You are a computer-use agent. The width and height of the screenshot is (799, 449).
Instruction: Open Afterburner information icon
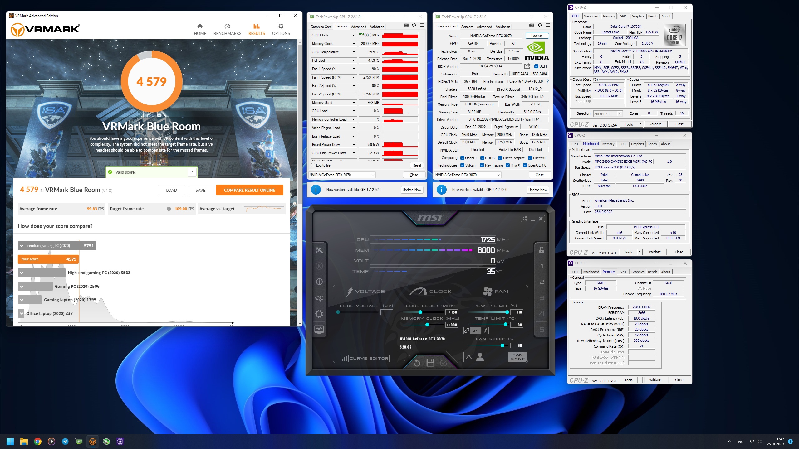tap(319, 282)
